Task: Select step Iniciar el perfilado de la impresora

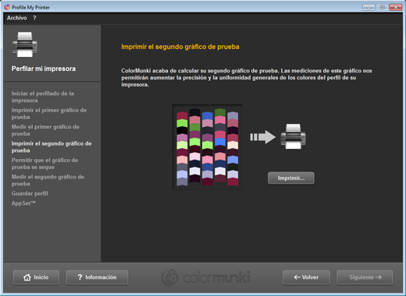Action: tap(43, 97)
